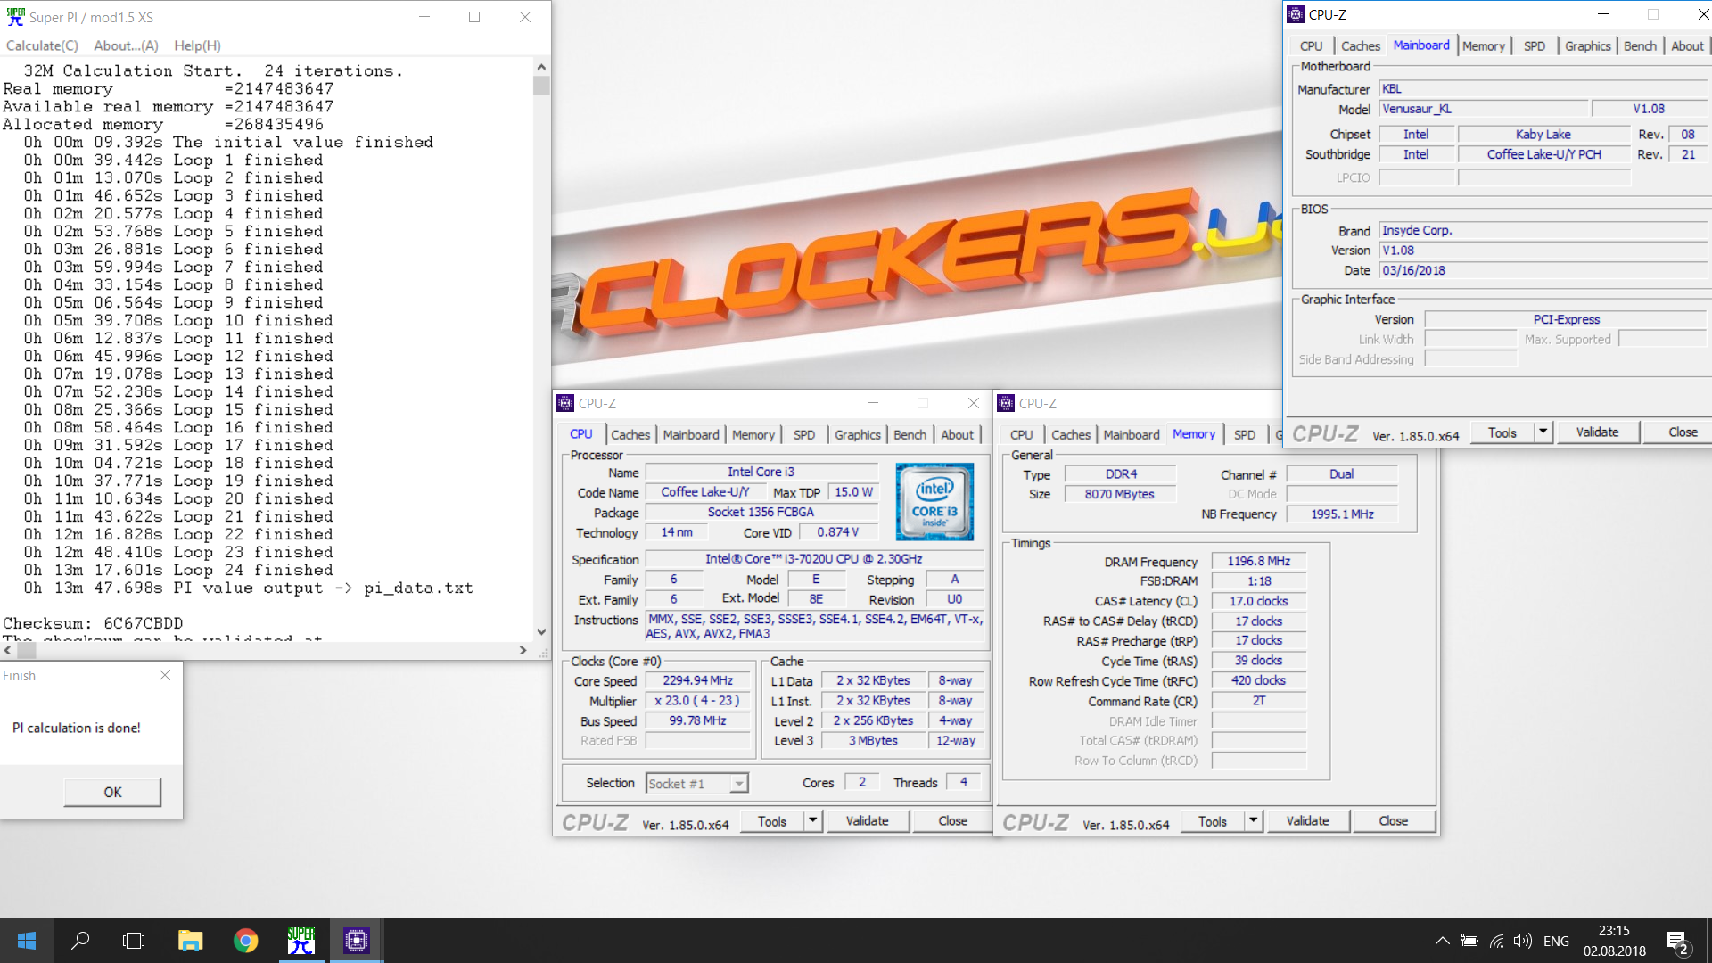Minimize the Super PI window

pos(424,17)
